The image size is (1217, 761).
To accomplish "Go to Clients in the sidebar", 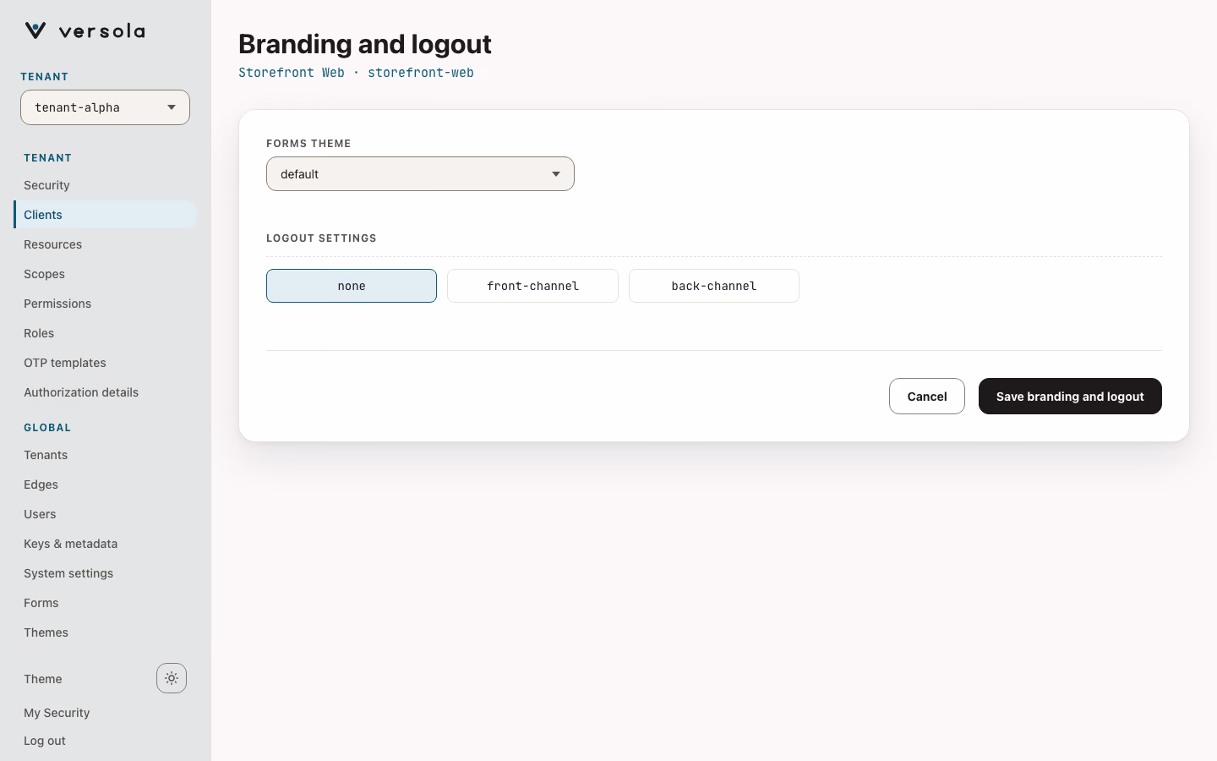I will 105,215.
